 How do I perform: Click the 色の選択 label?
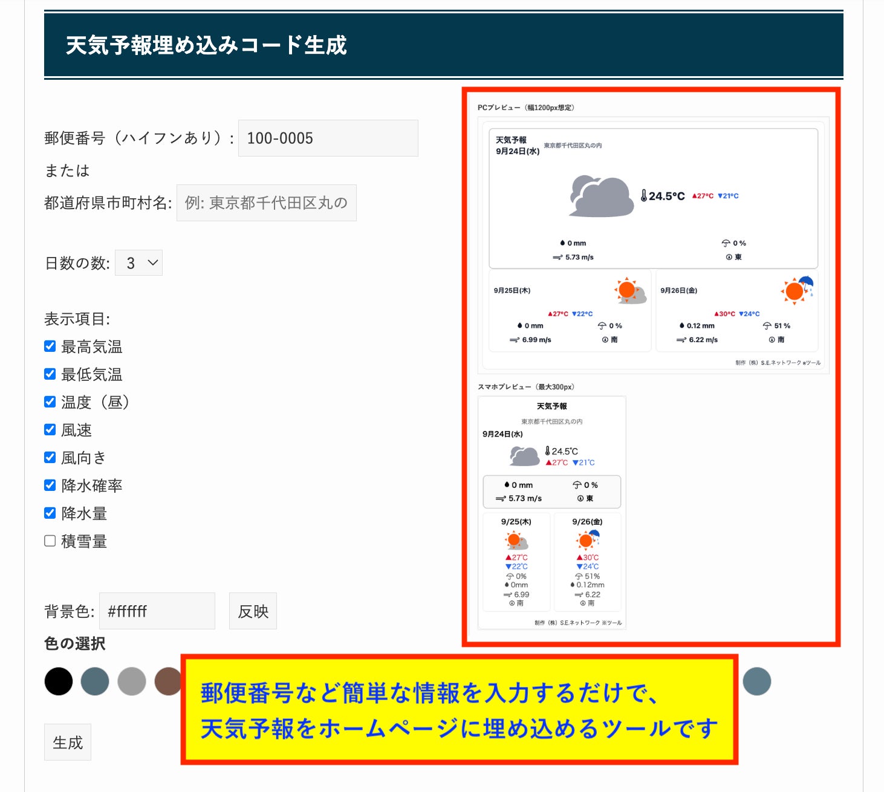[x=75, y=643]
